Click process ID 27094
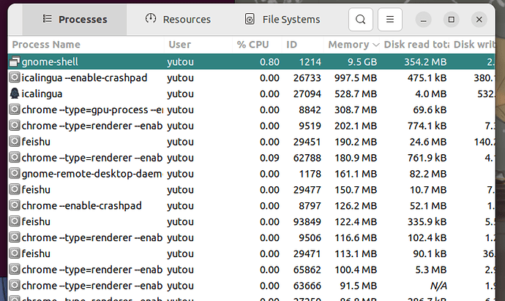Screen dimensions: 505x301 pyautogui.click(x=307, y=94)
